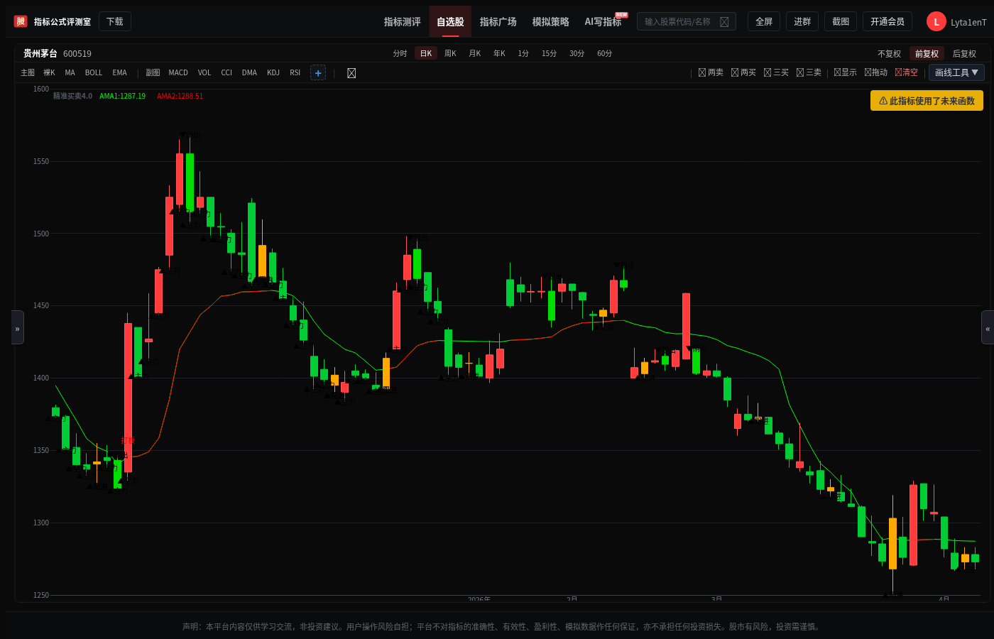The height and width of the screenshot is (639, 994).
Task: Expand the left sidebar with the » handle
Action: (18, 327)
